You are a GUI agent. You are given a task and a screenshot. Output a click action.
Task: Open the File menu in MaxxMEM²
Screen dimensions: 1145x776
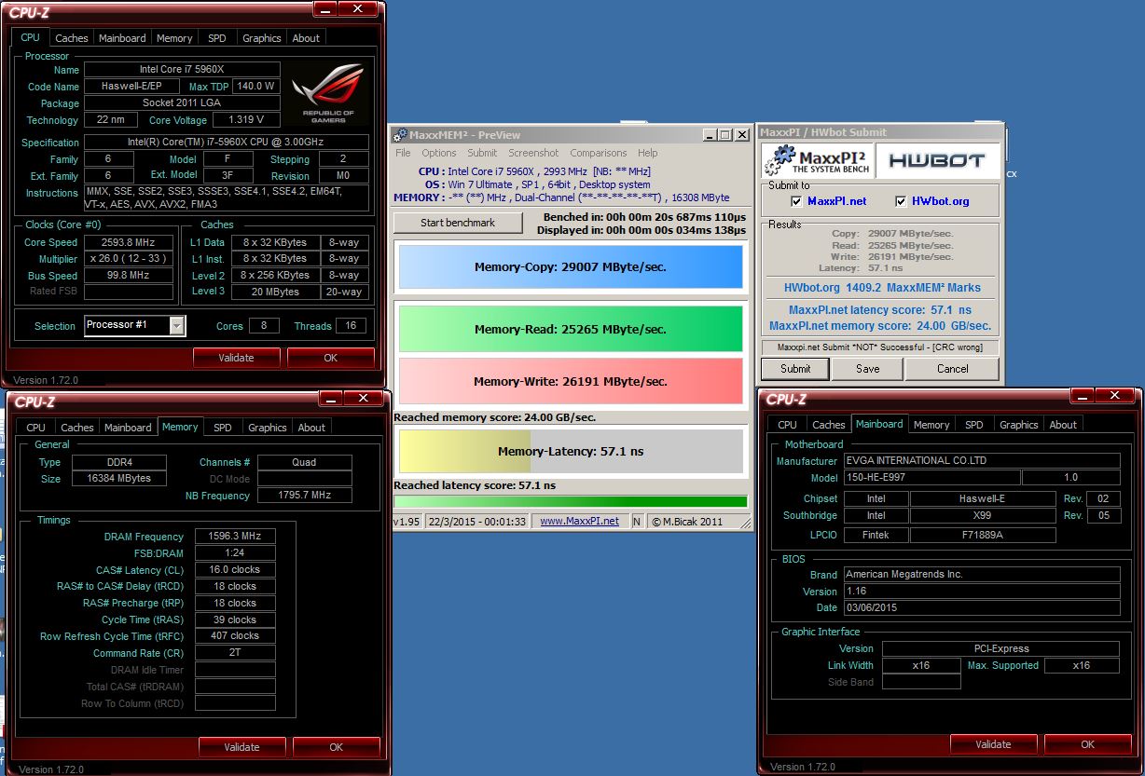click(403, 153)
